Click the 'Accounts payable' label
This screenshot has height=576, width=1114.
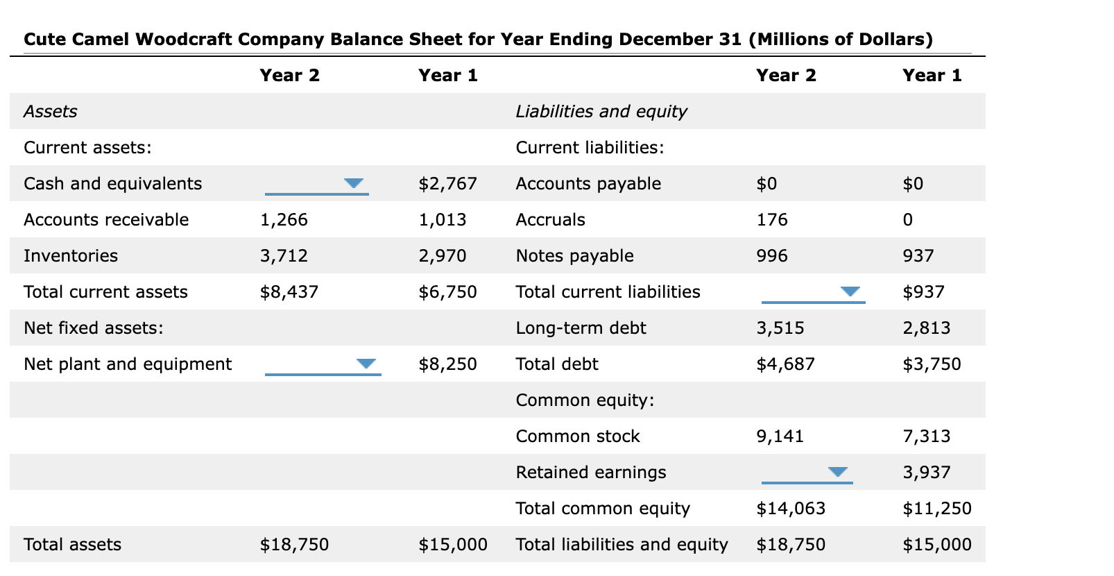pos(588,184)
